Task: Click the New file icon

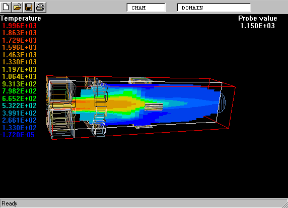Action: point(6,7)
